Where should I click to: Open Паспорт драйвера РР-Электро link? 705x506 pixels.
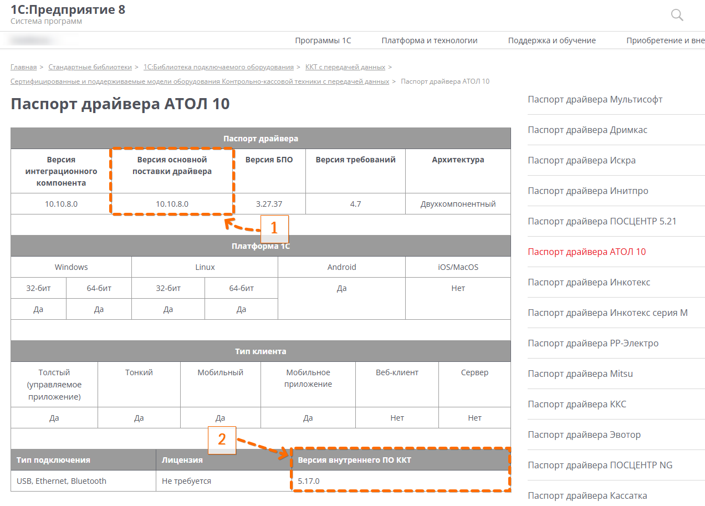(593, 344)
